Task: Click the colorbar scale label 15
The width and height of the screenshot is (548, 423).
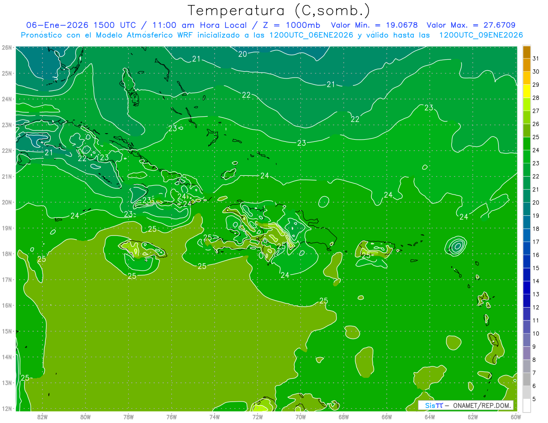Action: [x=536, y=268]
